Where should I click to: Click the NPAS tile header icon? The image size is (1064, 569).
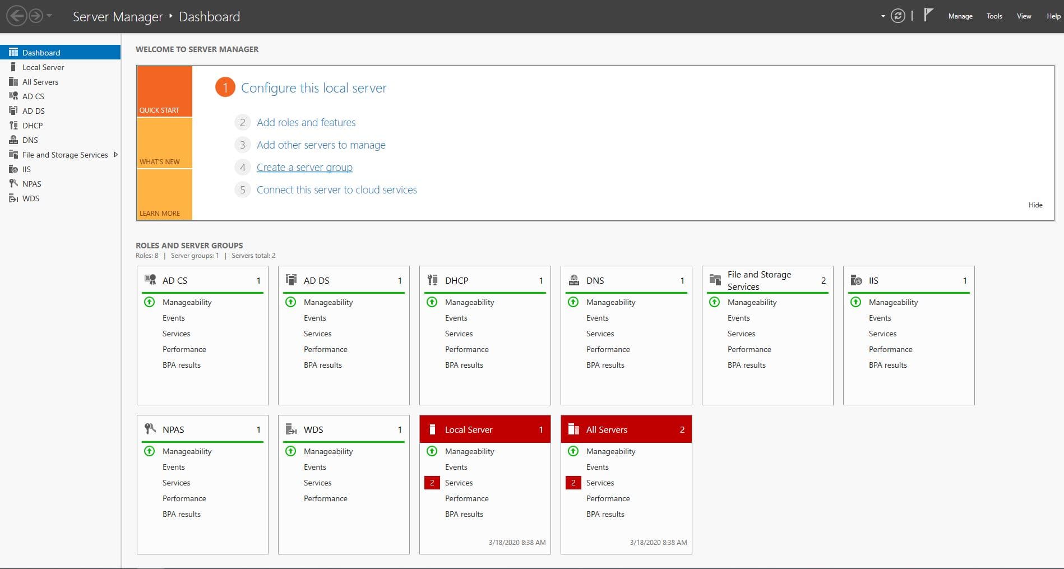coord(150,429)
